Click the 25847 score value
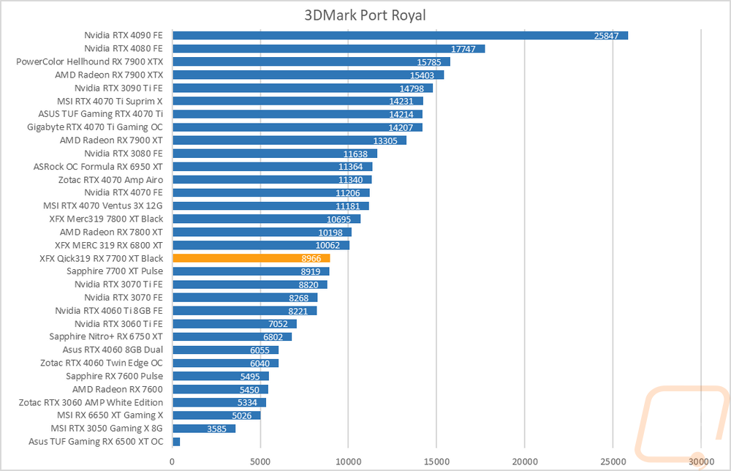Image resolution: width=731 pixels, height=471 pixels. tap(606, 36)
